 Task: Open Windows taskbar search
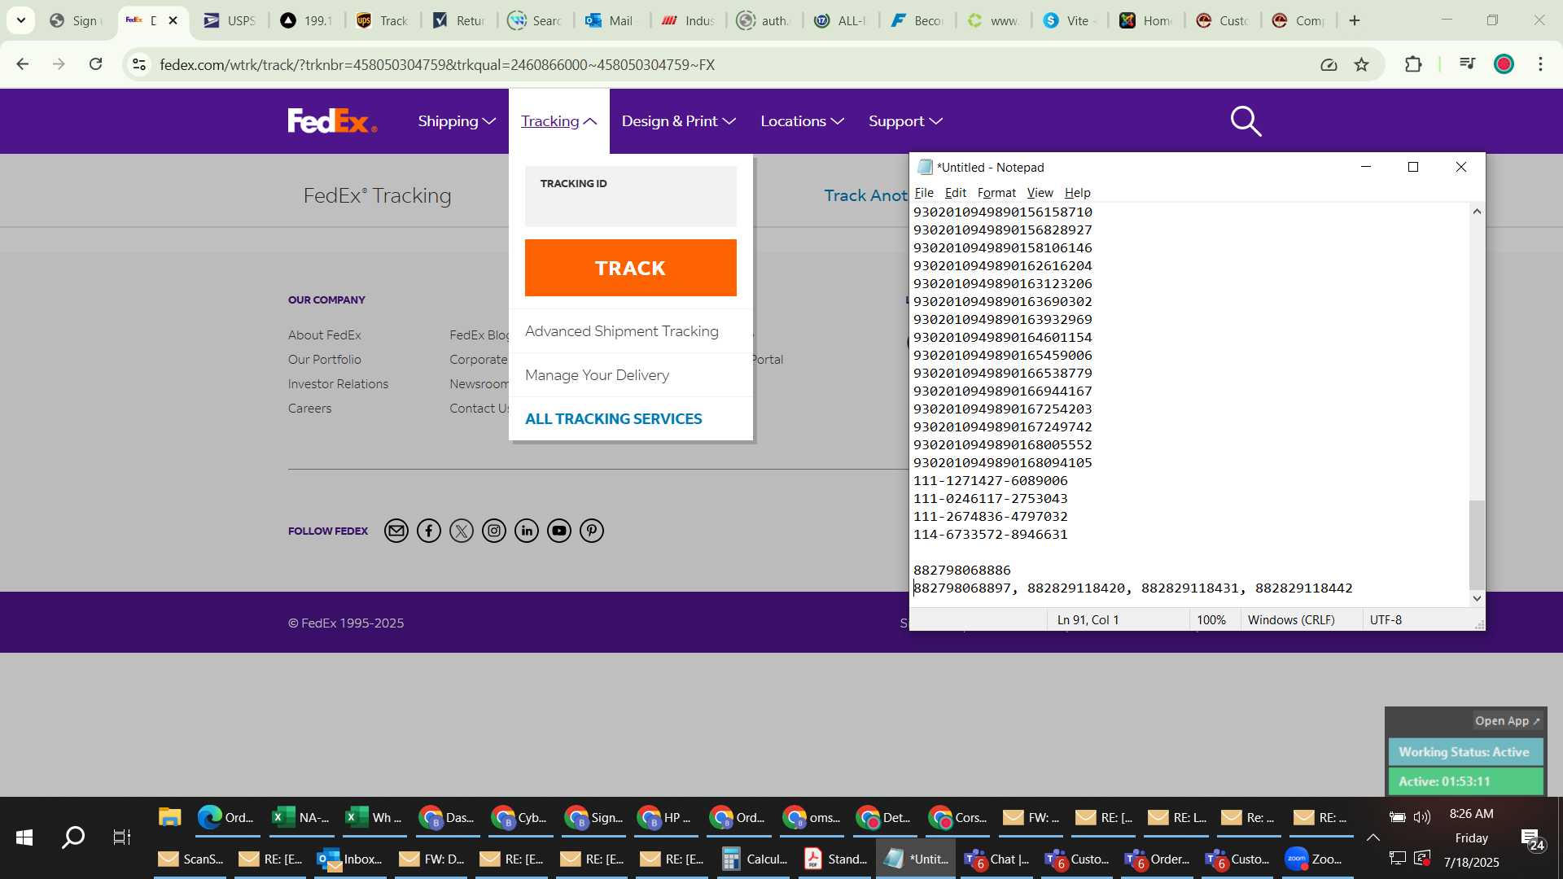[73, 837]
